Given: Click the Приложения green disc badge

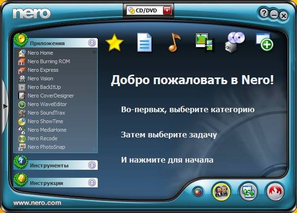Looking at the screenshot, I should [21, 40].
